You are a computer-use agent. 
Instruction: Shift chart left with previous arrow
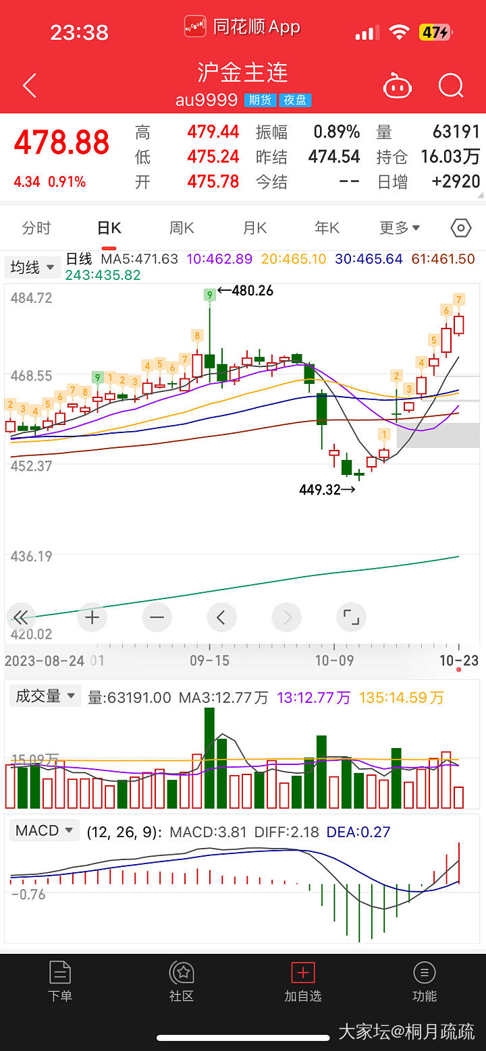221,617
